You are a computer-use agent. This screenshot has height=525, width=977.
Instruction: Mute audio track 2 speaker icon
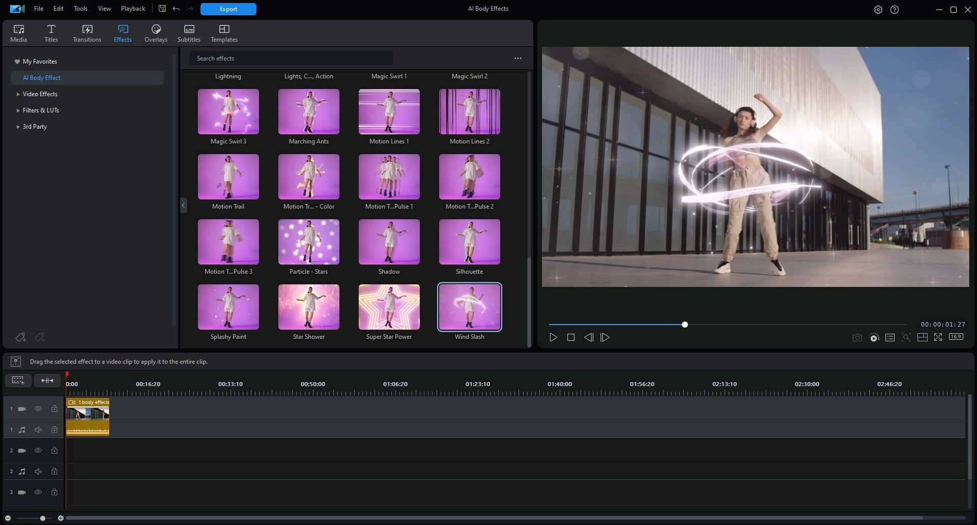point(38,471)
